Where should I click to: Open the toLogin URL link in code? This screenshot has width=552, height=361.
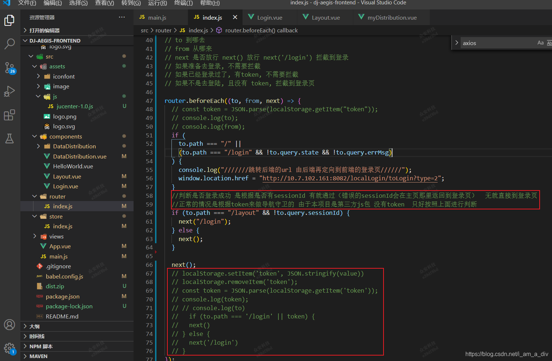pyautogui.click(x=350, y=178)
